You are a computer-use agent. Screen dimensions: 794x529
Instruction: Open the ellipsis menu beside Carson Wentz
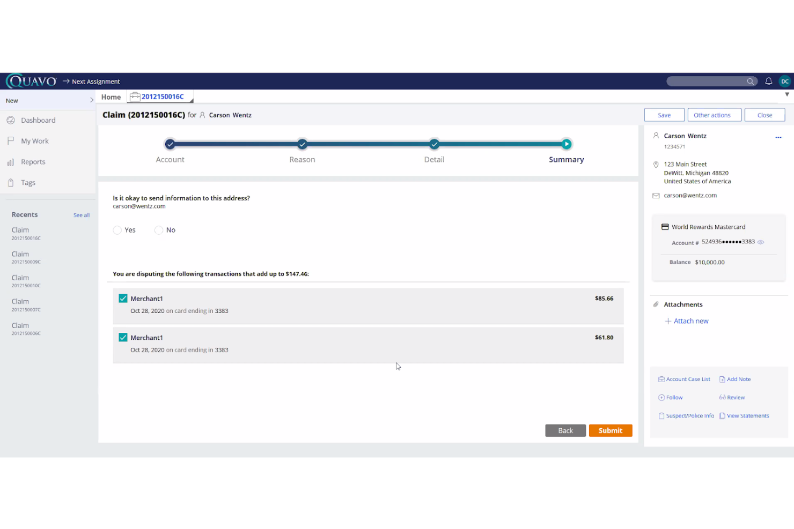778,137
